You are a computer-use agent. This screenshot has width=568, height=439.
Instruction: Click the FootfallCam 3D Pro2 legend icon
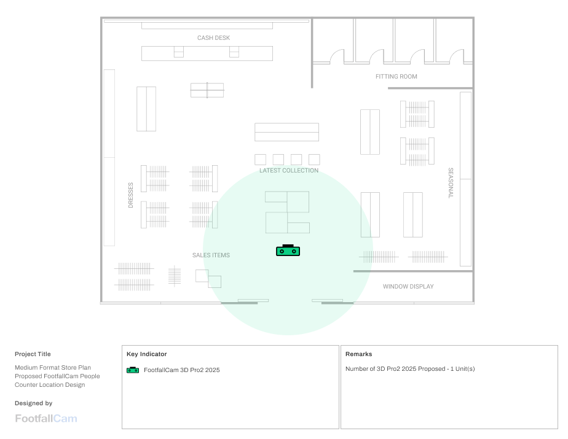point(132,370)
